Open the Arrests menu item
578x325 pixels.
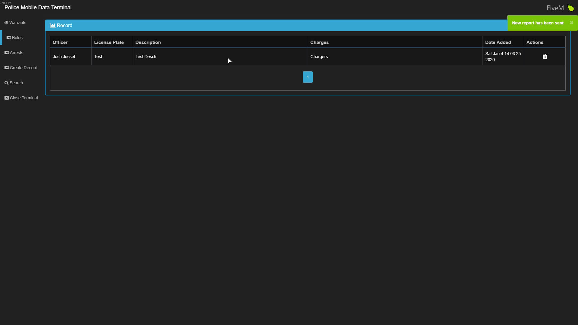(17, 53)
